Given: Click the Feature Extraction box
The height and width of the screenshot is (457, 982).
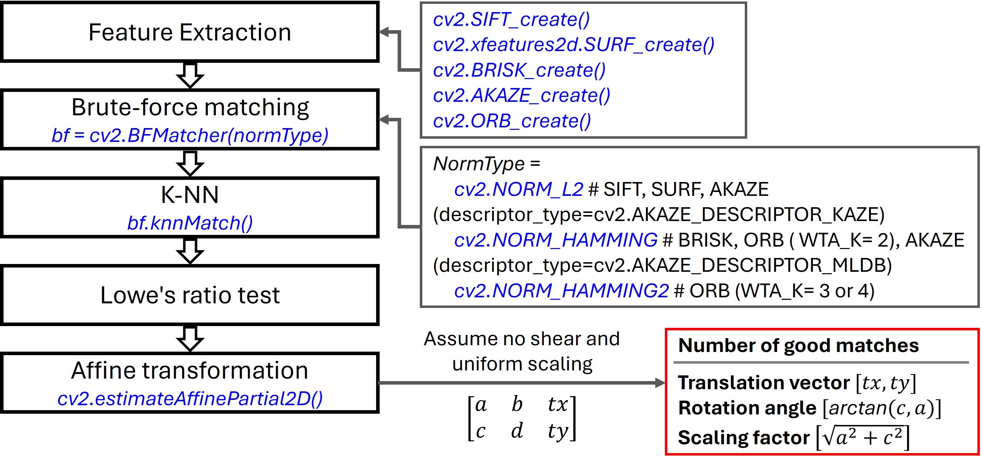Looking at the screenshot, I should (189, 32).
